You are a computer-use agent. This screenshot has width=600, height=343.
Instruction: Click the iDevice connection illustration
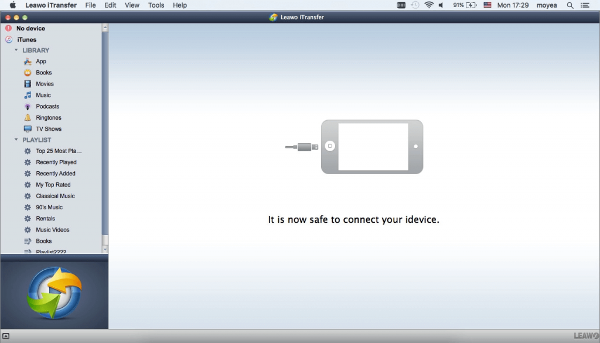[x=354, y=147]
